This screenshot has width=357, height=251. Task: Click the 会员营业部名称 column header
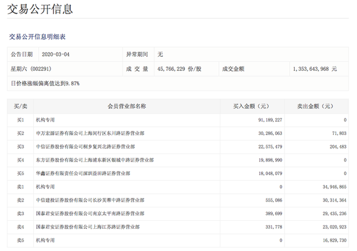coord(127,106)
